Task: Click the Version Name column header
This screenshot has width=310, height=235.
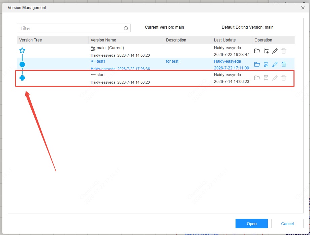Action: pyautogui.click(x=103, y=40)
